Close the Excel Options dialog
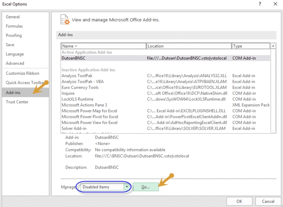The width and height of the screenshot is (283, 207). click(x=275, y=4)
